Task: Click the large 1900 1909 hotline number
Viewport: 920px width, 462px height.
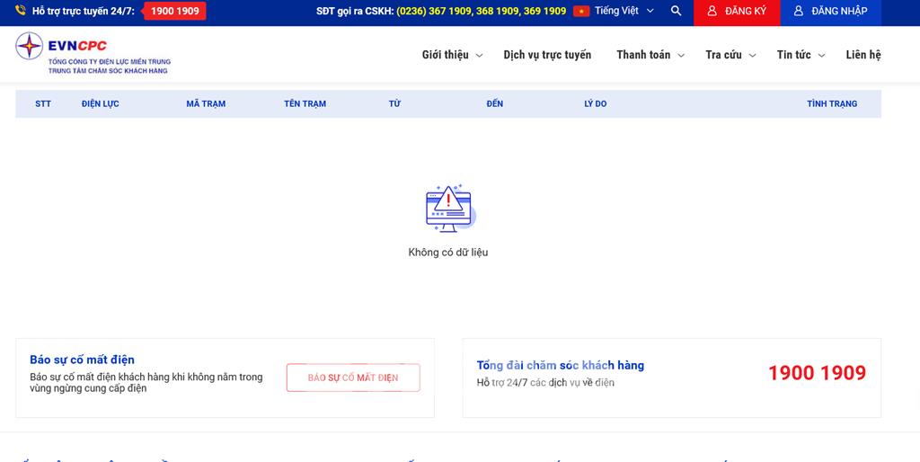Action: [x=817, y=373]
